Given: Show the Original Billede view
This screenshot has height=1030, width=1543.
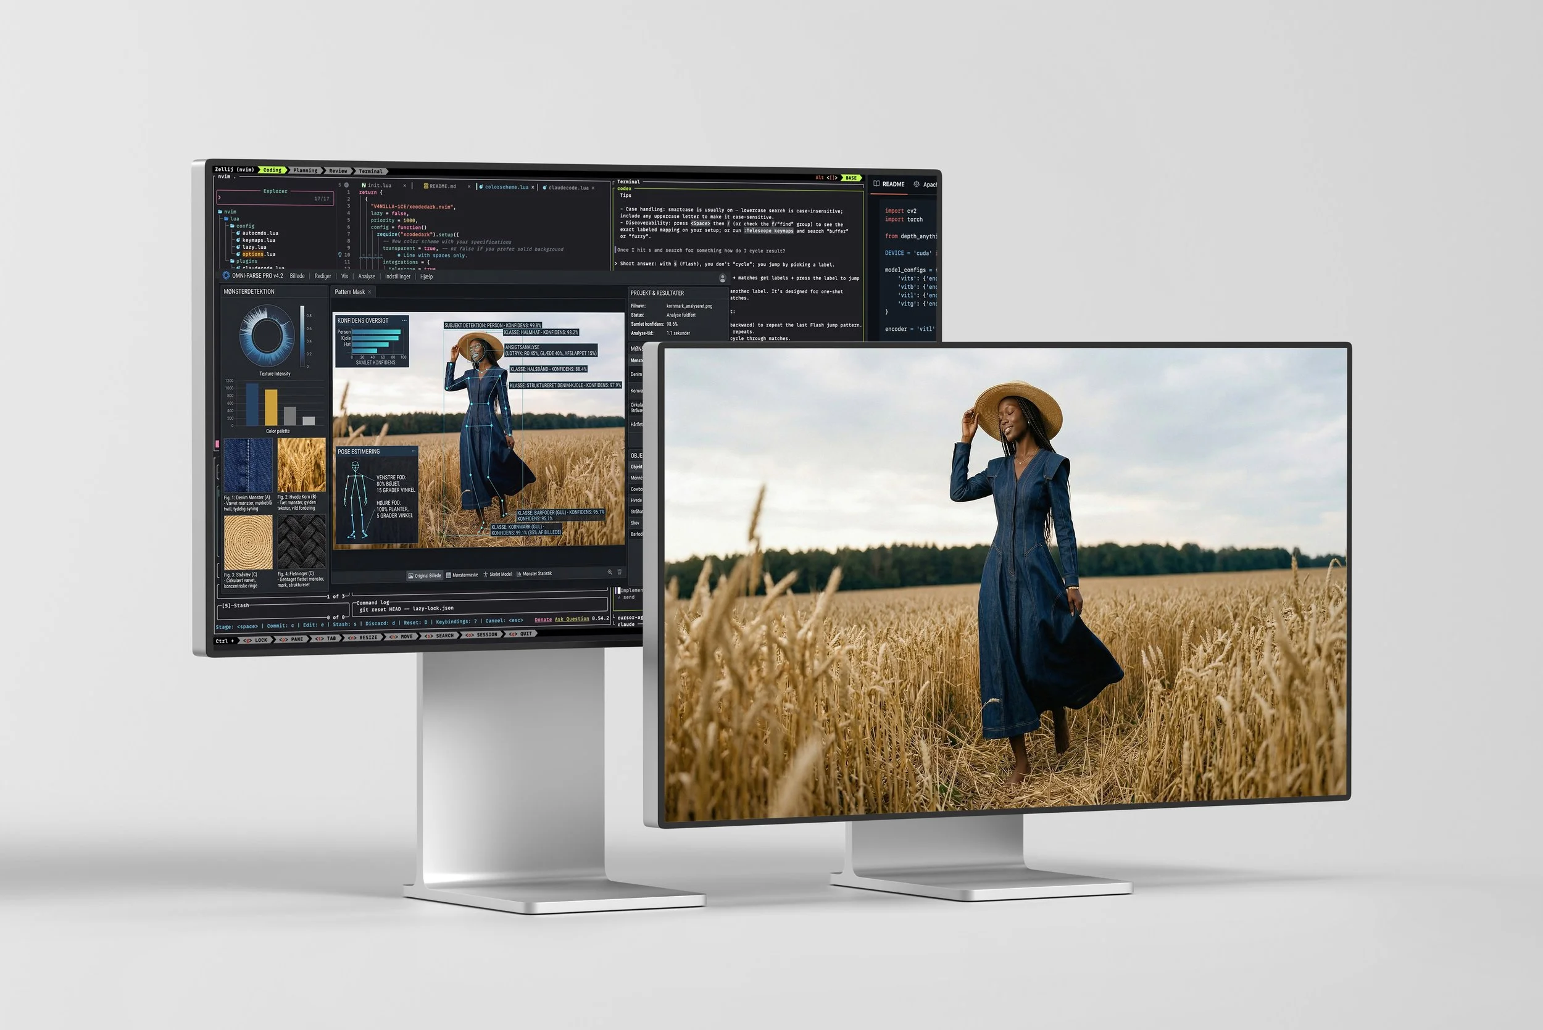Looking at the screenshot, I should pyautogui.click(x=425, y=575).
